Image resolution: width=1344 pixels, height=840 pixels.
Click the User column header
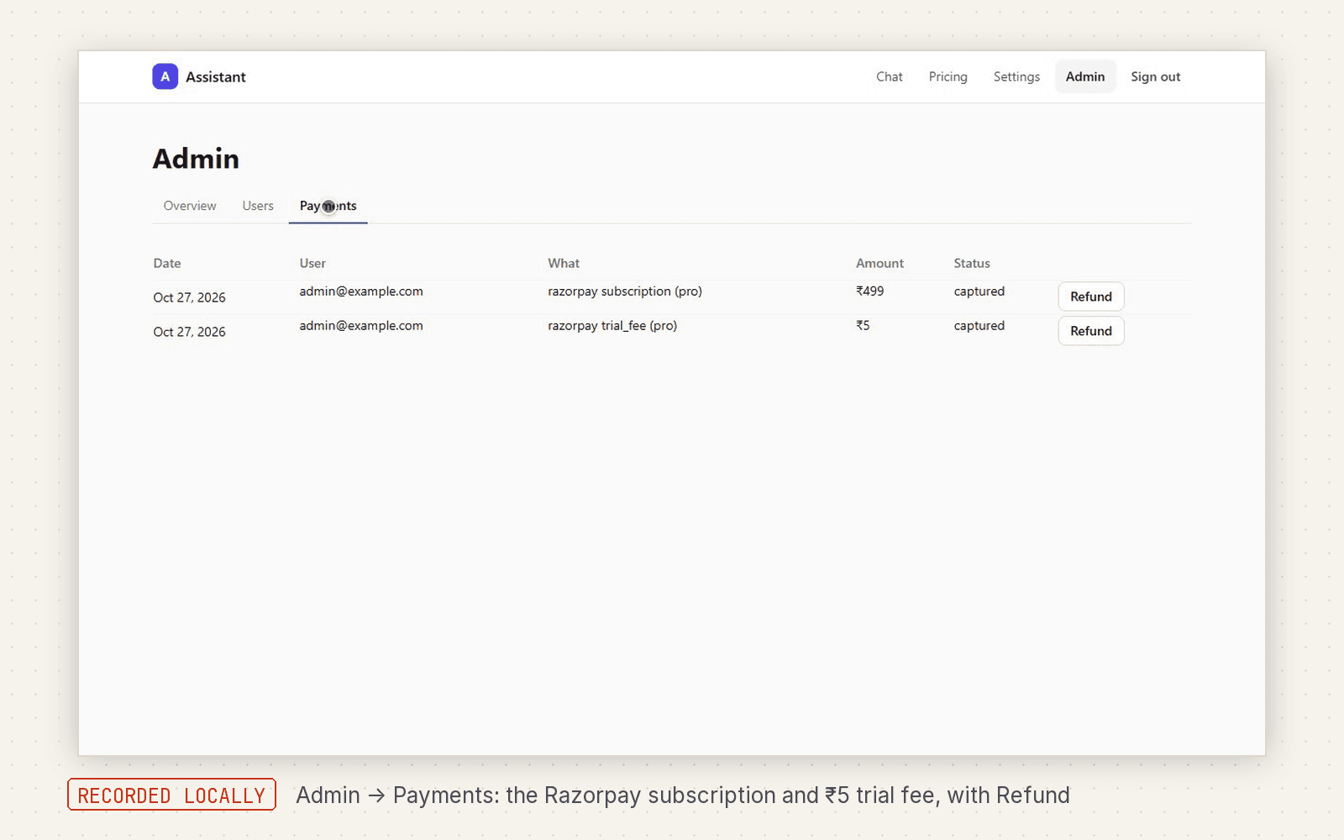pos(312,263)
